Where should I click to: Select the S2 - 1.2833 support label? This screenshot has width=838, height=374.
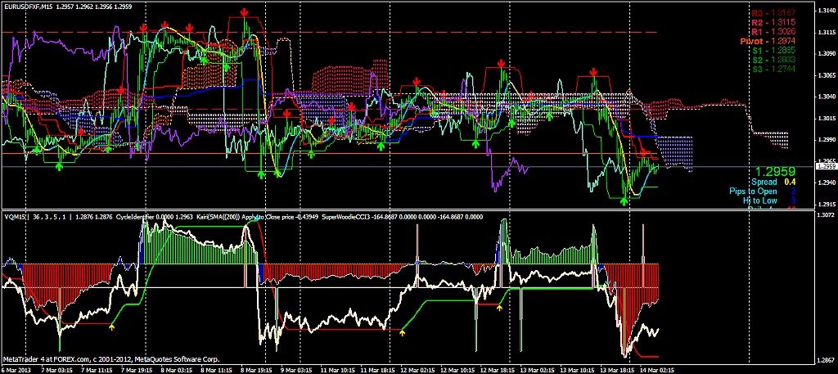pos(774,60)
